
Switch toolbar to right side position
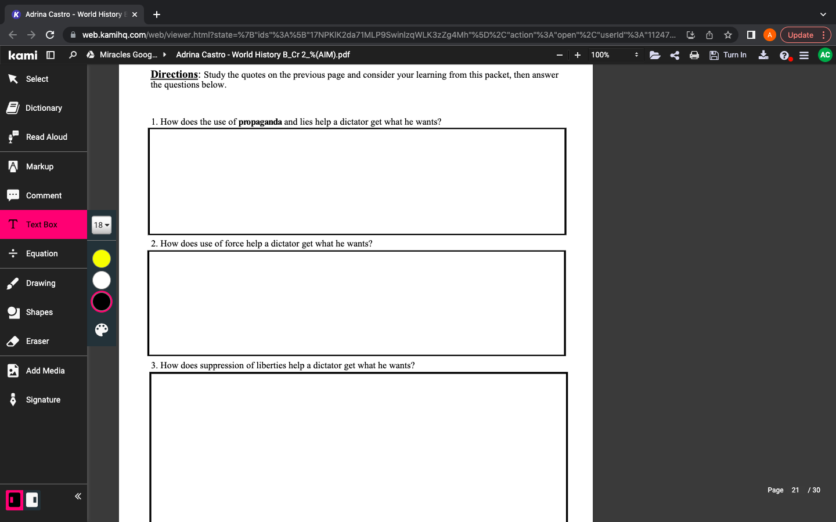pos(33,500)
